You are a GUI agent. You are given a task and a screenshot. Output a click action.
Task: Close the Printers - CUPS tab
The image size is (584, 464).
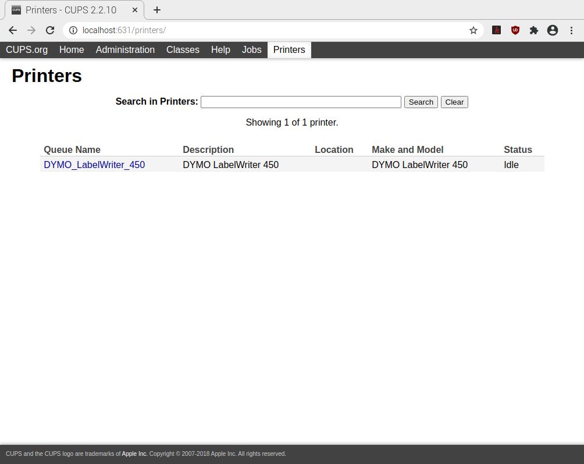tap(135, 10)
